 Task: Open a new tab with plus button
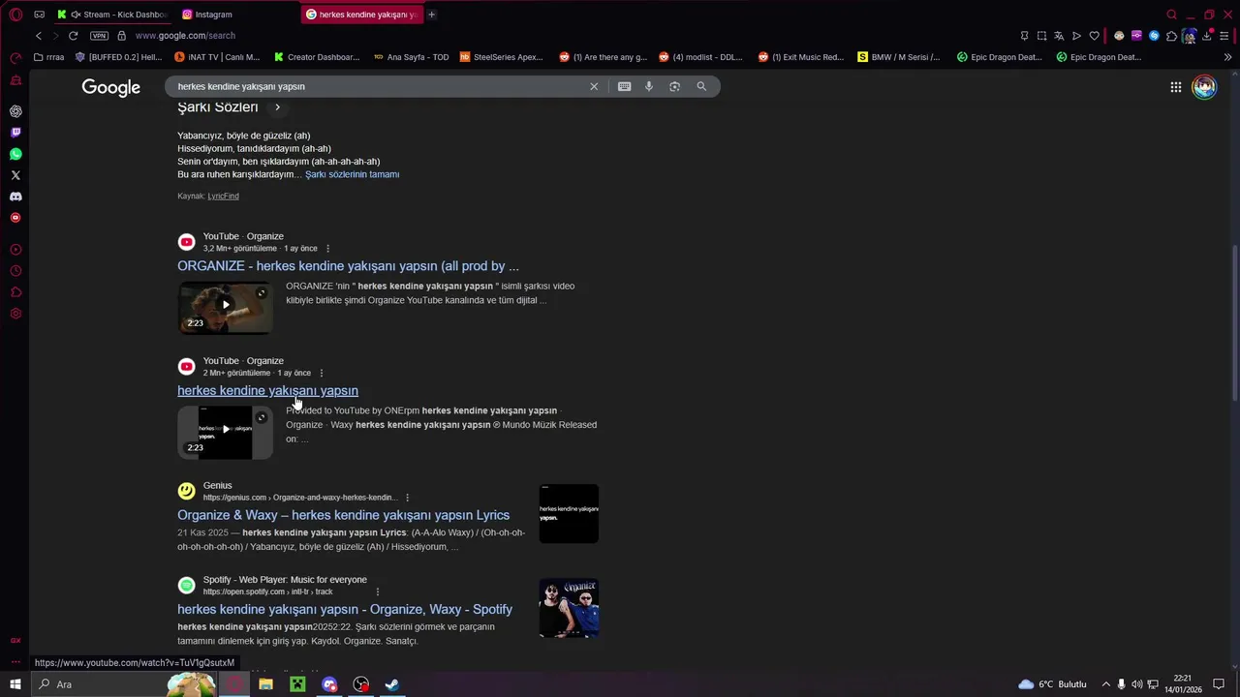click(432, 15)
